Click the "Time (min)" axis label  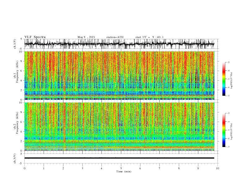coord(124,171)
